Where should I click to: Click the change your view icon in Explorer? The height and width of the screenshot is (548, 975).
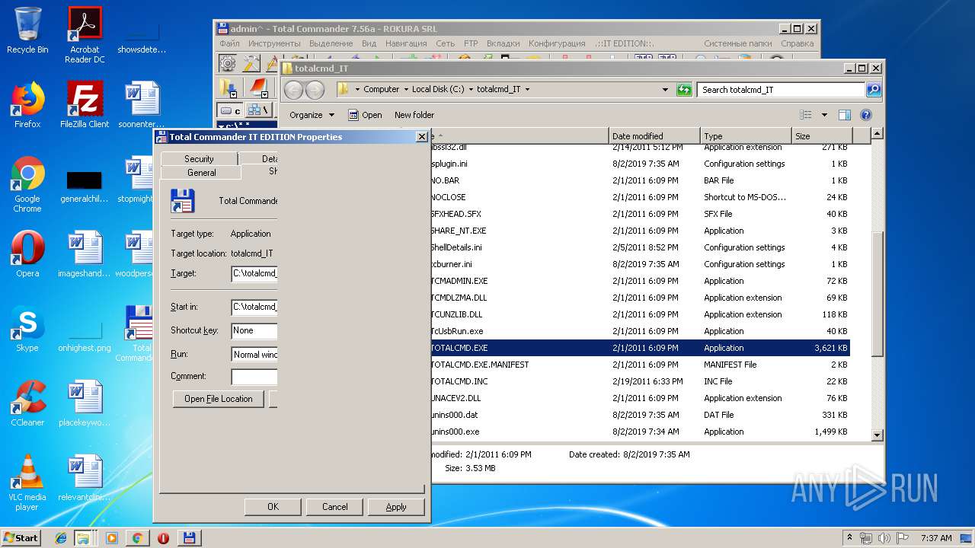click(806, 115)
